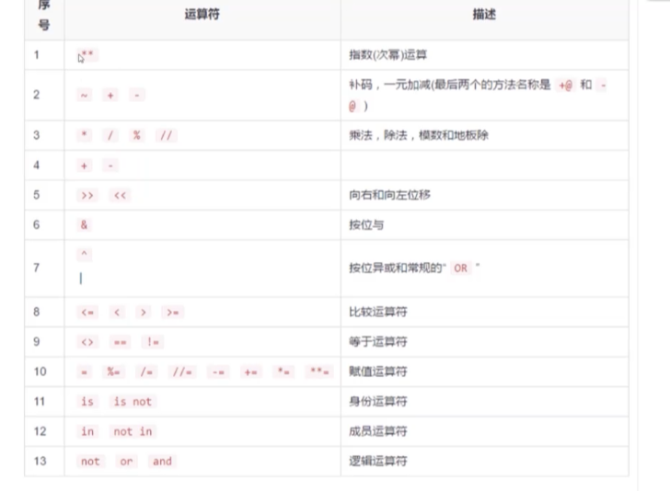Click the - subtraction operator in row 4
The width and height of the screenshot is (670, 491).
pos(110,166)
